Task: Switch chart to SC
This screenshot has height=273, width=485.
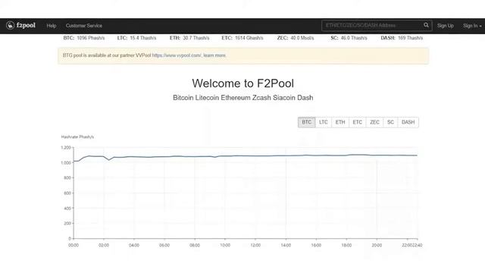Action: [x=391, y=122]
